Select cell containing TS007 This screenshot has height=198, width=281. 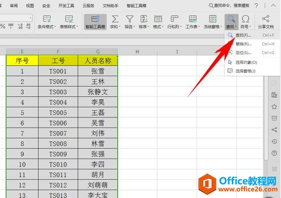tap(58, 133)
